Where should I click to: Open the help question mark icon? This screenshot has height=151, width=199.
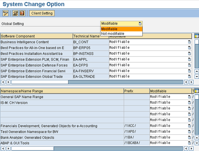(x=22, y=13)
